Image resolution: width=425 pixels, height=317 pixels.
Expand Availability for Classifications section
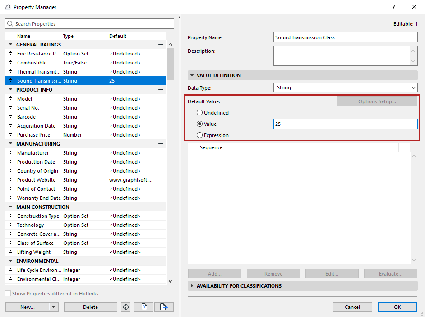[192, 286]
